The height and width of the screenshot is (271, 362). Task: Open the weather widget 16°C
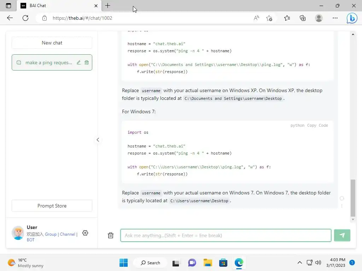click(25, 263)
